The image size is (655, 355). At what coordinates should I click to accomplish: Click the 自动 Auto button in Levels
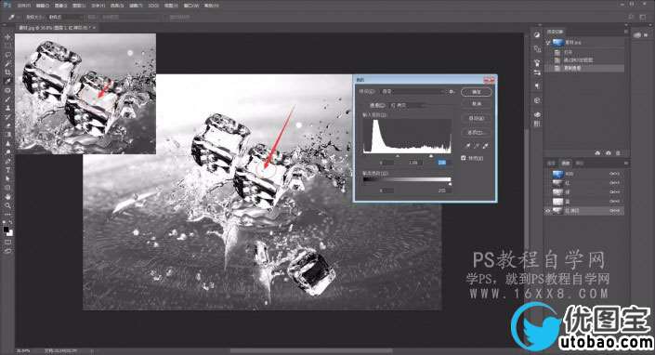(477, 118)
